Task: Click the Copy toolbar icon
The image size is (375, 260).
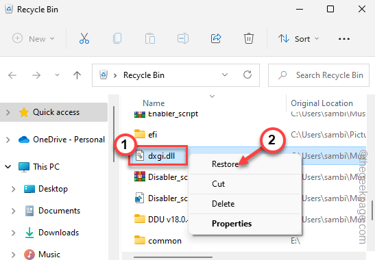Action: (x=117, y=38)
